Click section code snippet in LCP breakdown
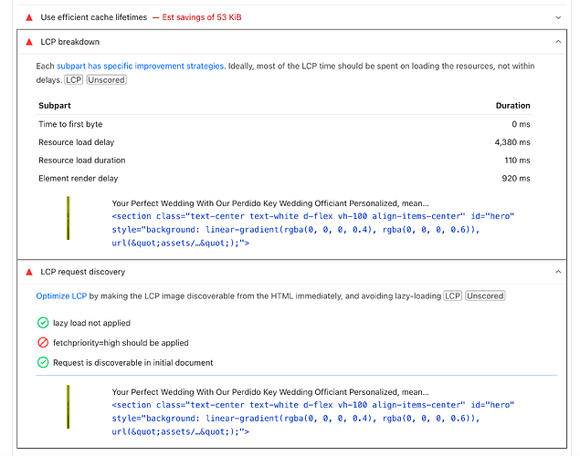Screen dimensions: 580x456 313,230
